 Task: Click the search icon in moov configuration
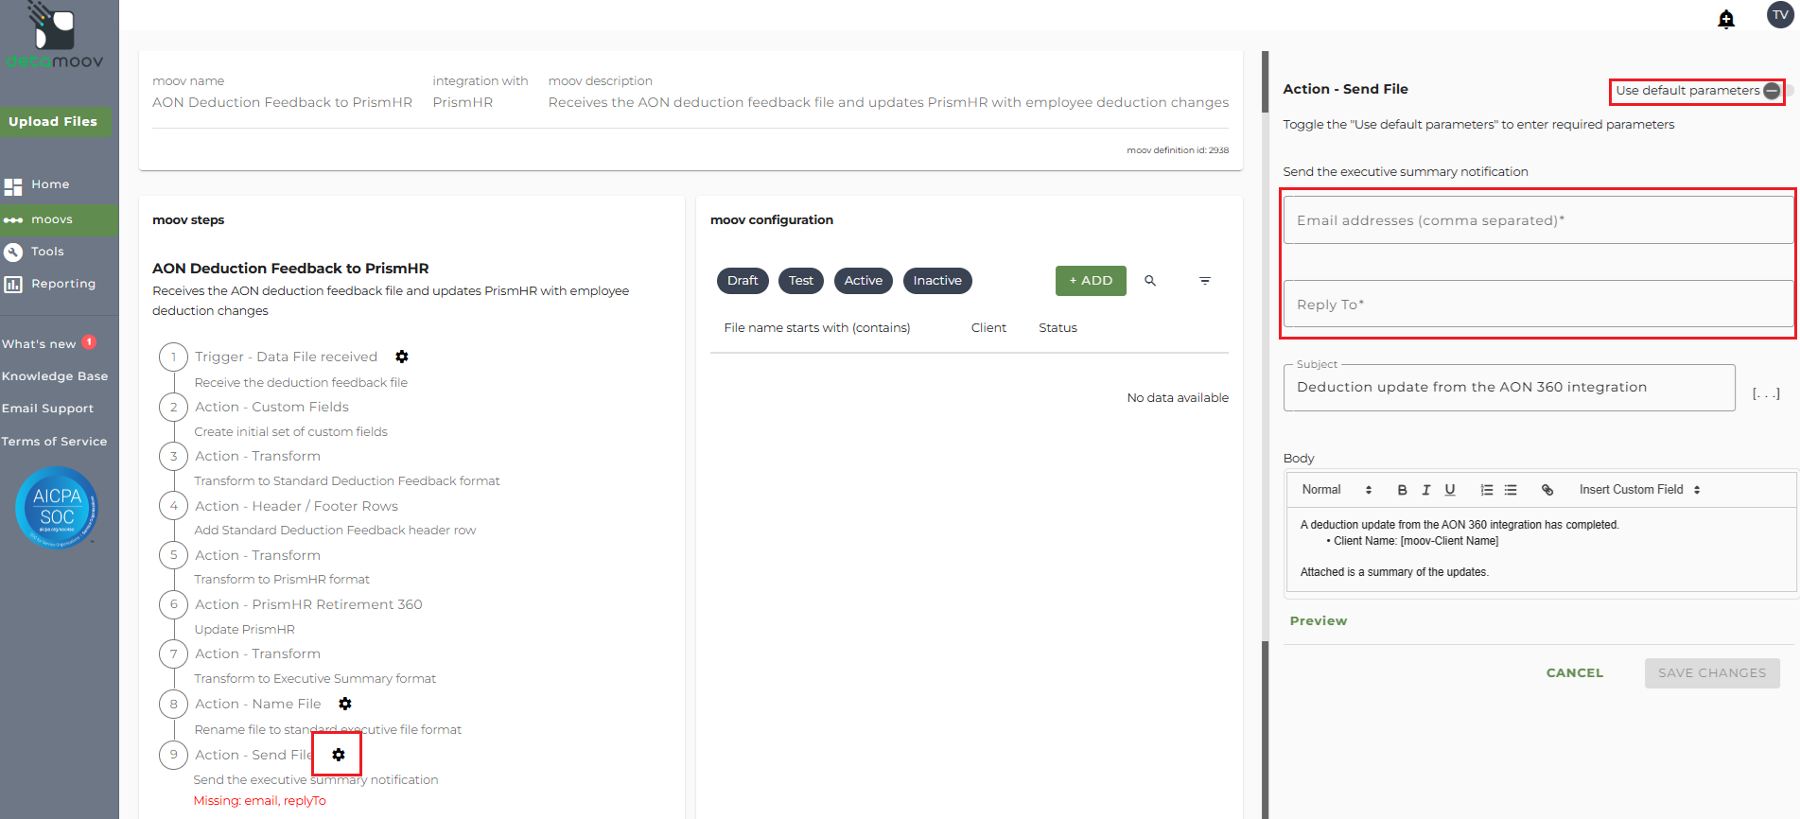pyautogui.click(x=1150, y=281)
